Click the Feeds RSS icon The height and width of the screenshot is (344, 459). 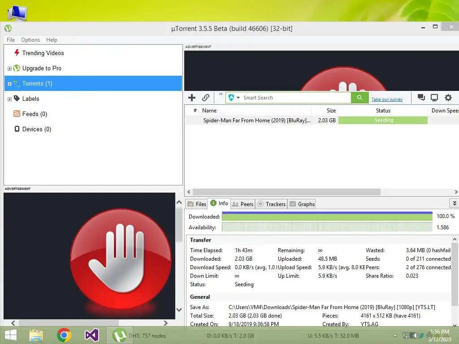click(17, 114)
